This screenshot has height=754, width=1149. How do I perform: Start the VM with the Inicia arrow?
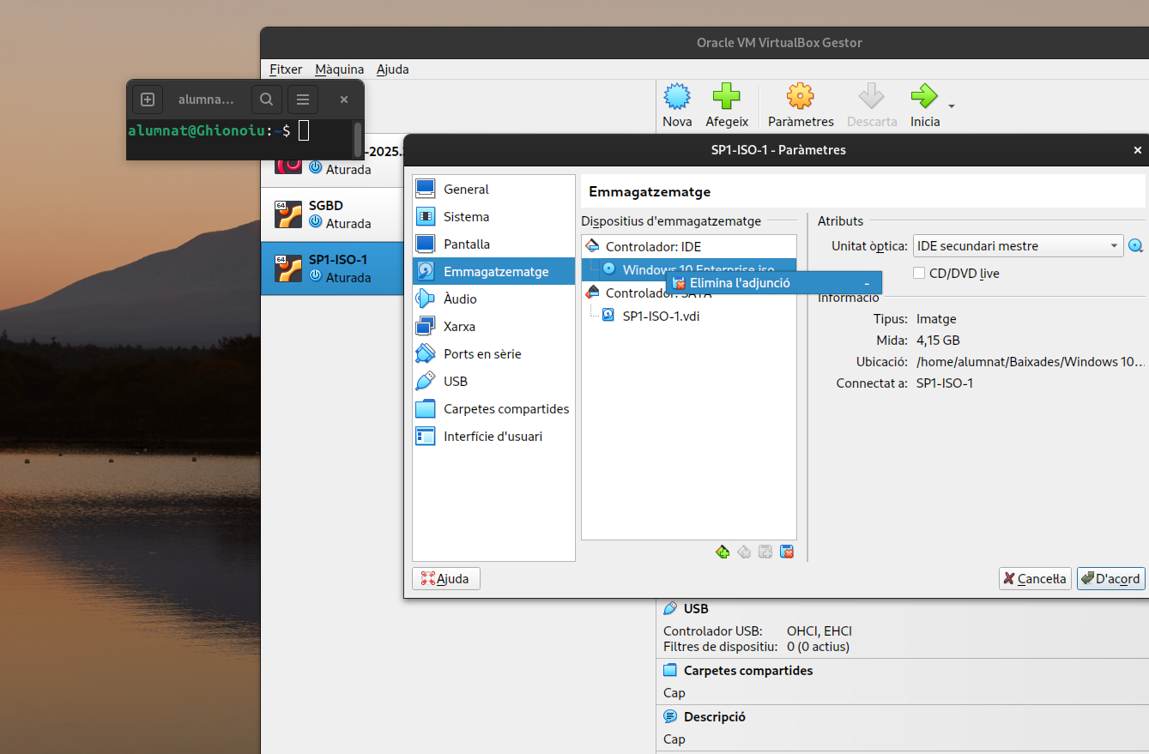(x=923, y=97)
